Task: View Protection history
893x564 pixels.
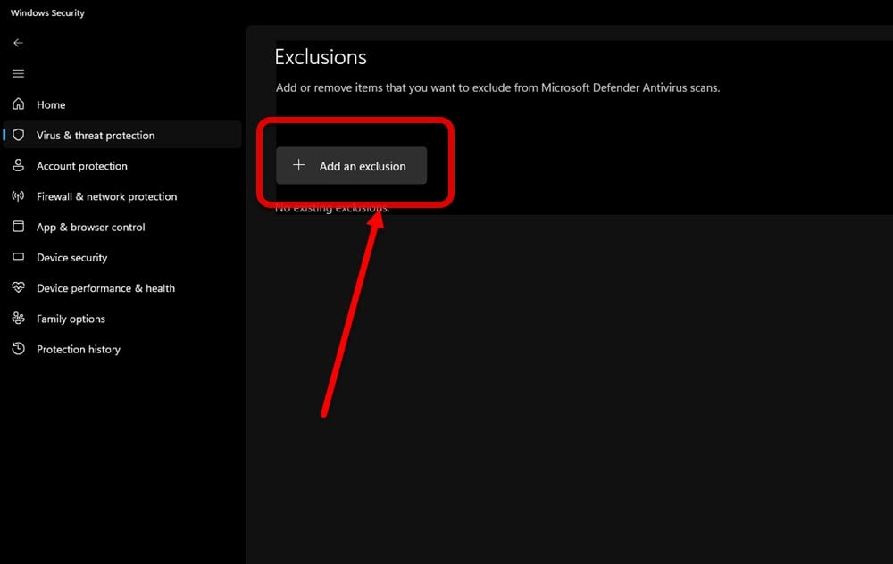Action: [122, 349]
